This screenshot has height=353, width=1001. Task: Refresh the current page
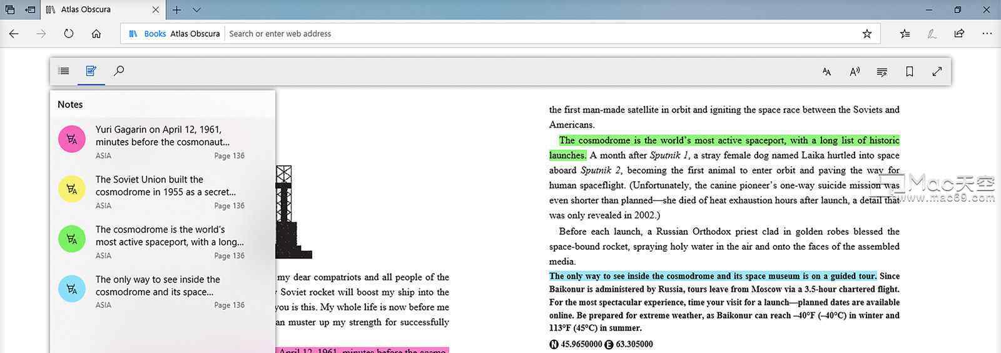[69, 34]
